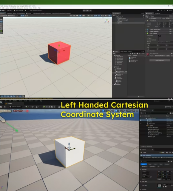
Task: Switch to the Lighting tab in Unity
Action: tap(157, 13)
